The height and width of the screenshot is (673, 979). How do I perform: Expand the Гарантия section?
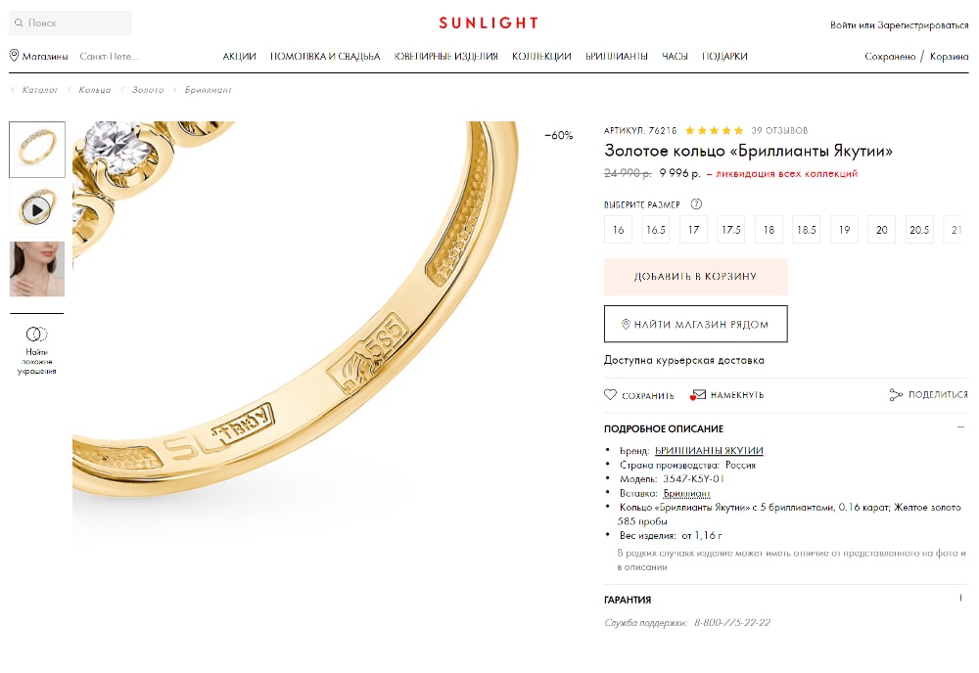[x=961, y=598]
